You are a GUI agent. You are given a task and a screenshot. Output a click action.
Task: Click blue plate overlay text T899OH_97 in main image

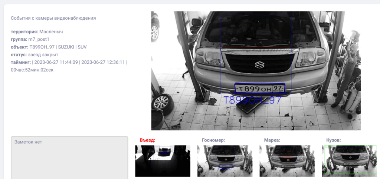pyautogui.click(x=252, y=100)
